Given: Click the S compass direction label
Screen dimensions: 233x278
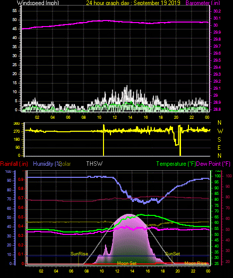Looking at the screenshot, I should click(219, 140).
